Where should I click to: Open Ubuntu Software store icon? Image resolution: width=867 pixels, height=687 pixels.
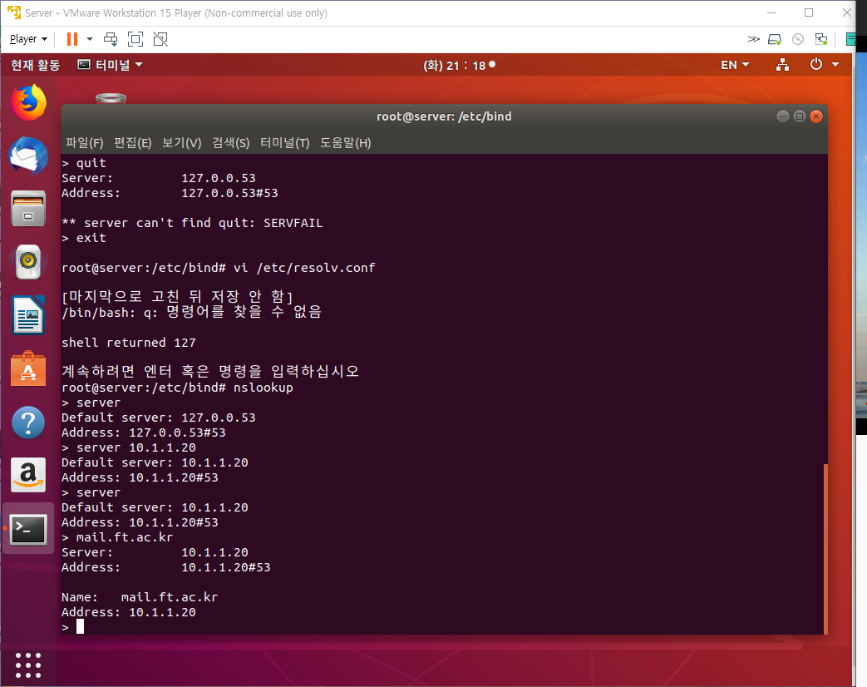tap(28, 369)
